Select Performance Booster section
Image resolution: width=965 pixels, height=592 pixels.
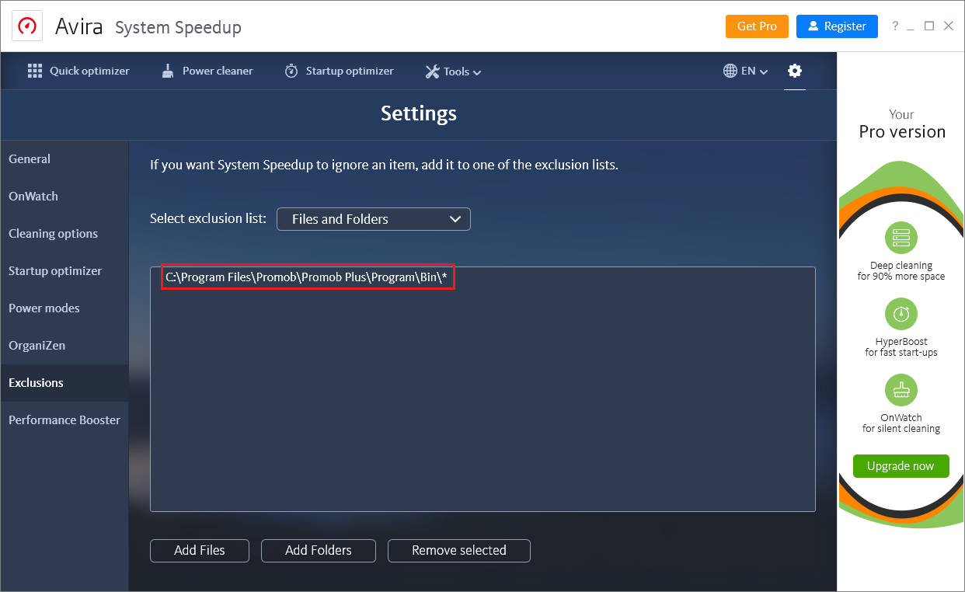64,420
